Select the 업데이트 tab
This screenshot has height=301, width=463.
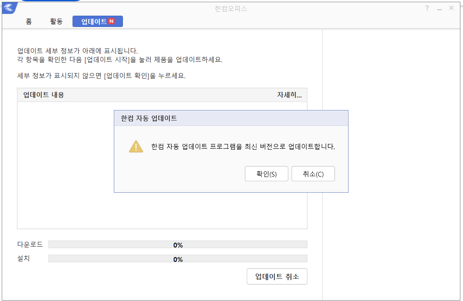[97, 21]
